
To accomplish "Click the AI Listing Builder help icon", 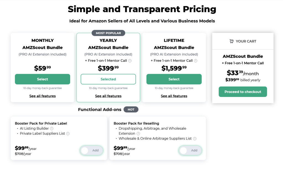I will (x=52, y=128).
